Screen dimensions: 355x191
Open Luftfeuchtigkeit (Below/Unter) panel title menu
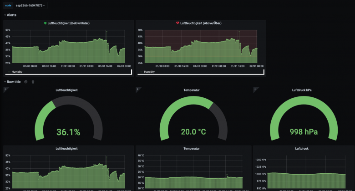pos(68,23)
